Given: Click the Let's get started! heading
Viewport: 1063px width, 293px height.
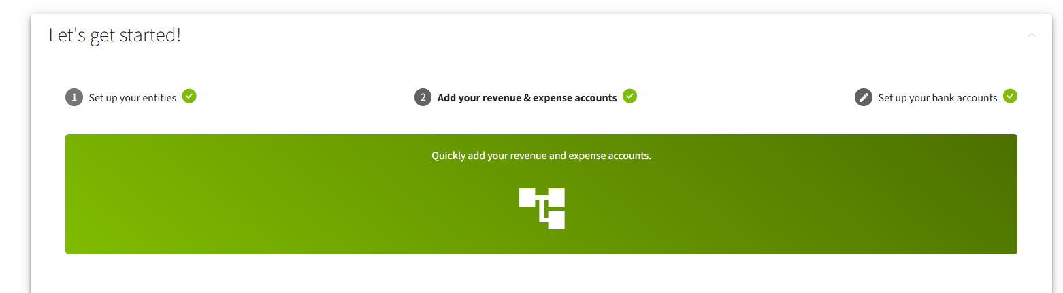Looking at the screenshot, I should (115, 35).
